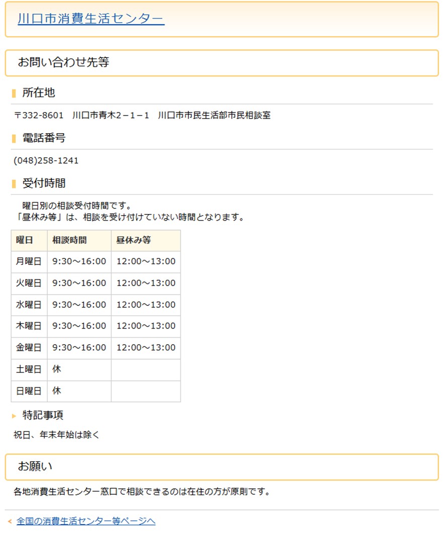Click the arrow icon before 全国の消費生活センター等ページへ
Viewport: 445px width, 544px height.
pyautogui.click(x=10, y=522)
